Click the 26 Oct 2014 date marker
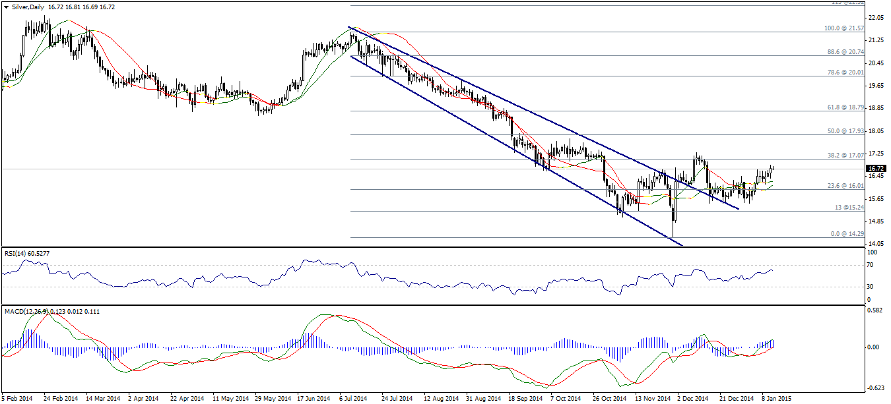Screen dimensions: 891x404 coord(608,398)
